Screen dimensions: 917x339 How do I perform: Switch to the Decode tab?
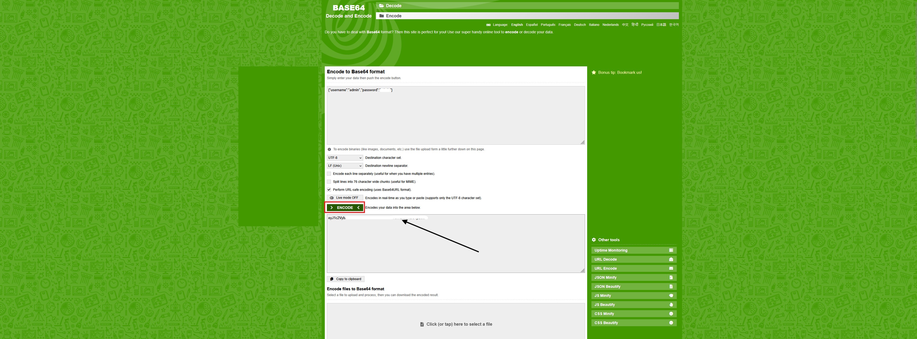[527, 6]
